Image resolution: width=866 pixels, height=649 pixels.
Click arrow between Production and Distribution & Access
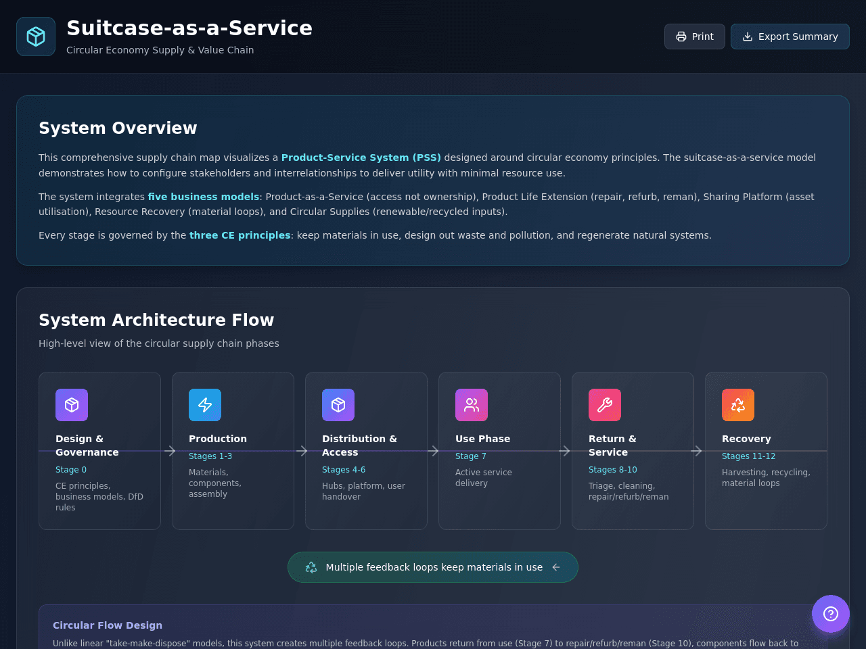[302, 451]
